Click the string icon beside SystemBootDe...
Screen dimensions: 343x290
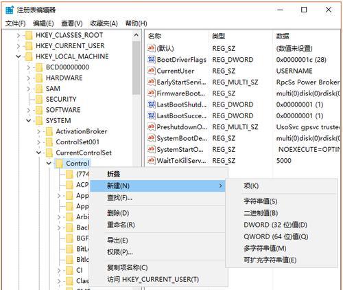point(152,138)
